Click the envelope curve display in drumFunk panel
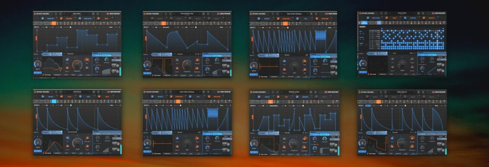This screenshot has width=489, height=167. [x=78, y=118]
